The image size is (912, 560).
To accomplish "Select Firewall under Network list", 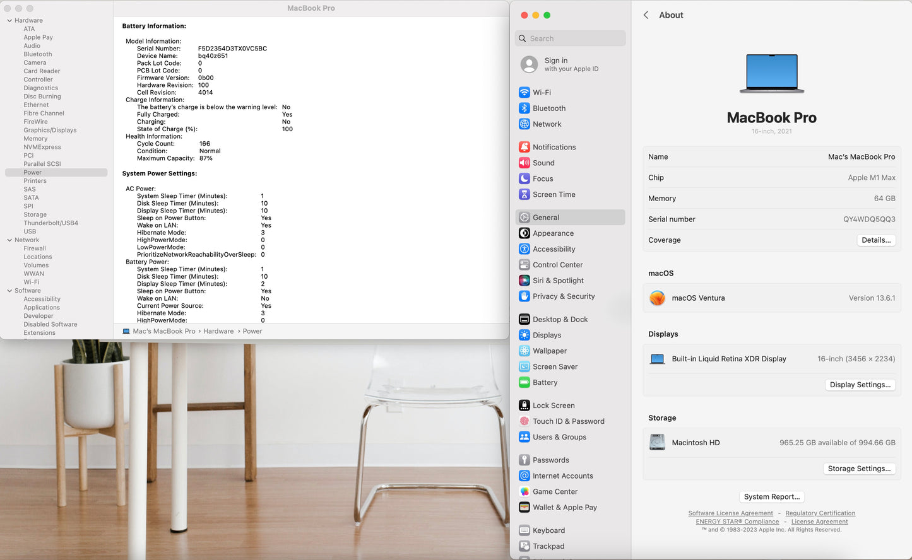I will (35, 248).
